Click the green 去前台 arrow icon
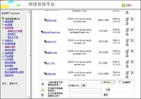Image resolution: width=141 pixels, height=99 pixels. tap(124, 5)
